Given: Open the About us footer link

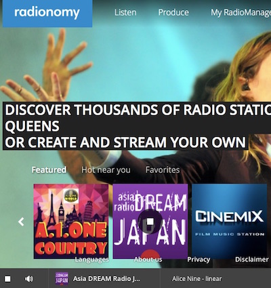Looking at the screenshot, I should 148,260.
